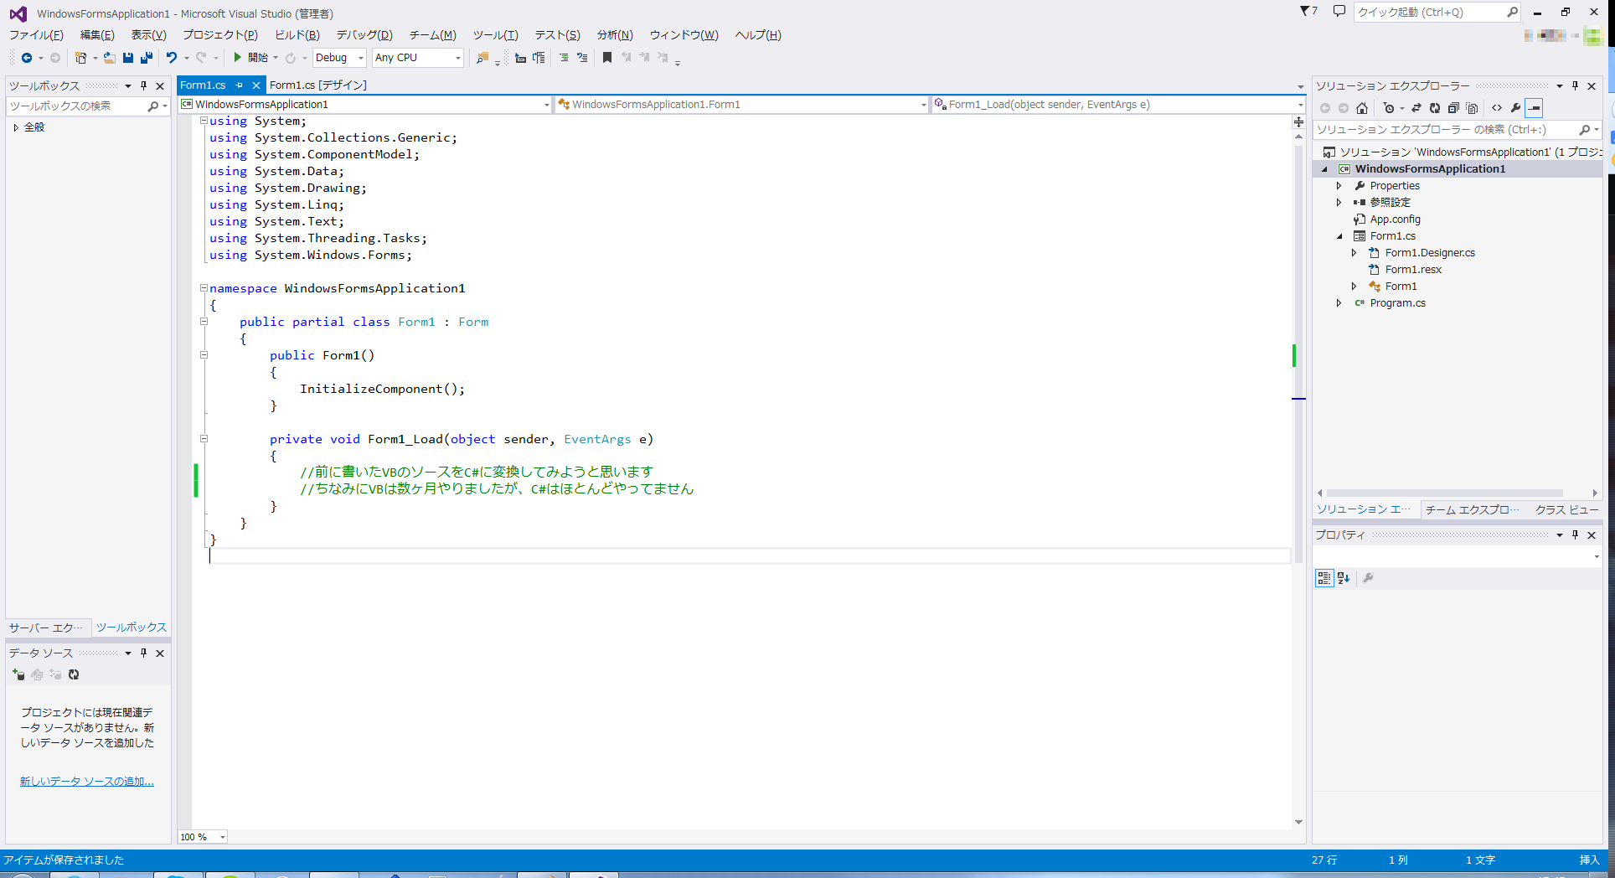Expand the Properties node in Solution Explorer

pos(1339,186)
